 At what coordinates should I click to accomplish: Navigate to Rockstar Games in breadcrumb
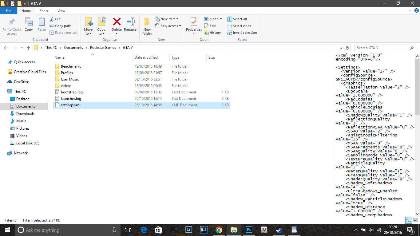[103, 48]
